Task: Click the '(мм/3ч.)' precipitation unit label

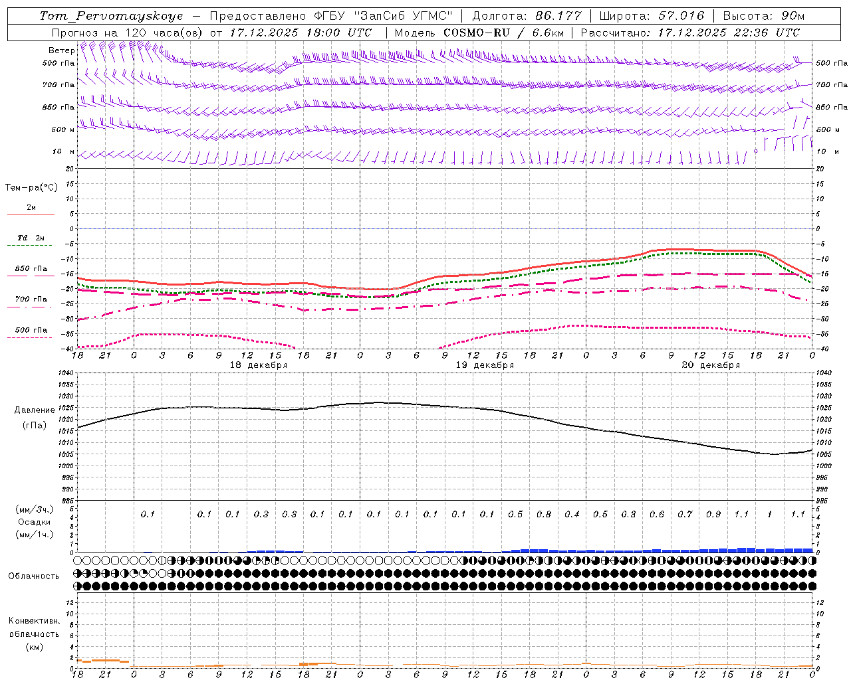Action: [x=35, y=509]
